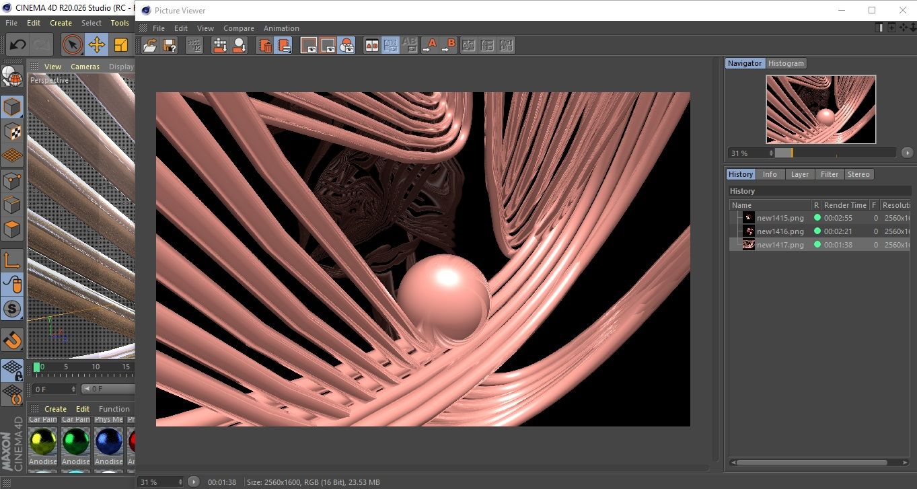Click the Set as B compare icon
This screenshot has height=489, width=917.
[448, 45]
